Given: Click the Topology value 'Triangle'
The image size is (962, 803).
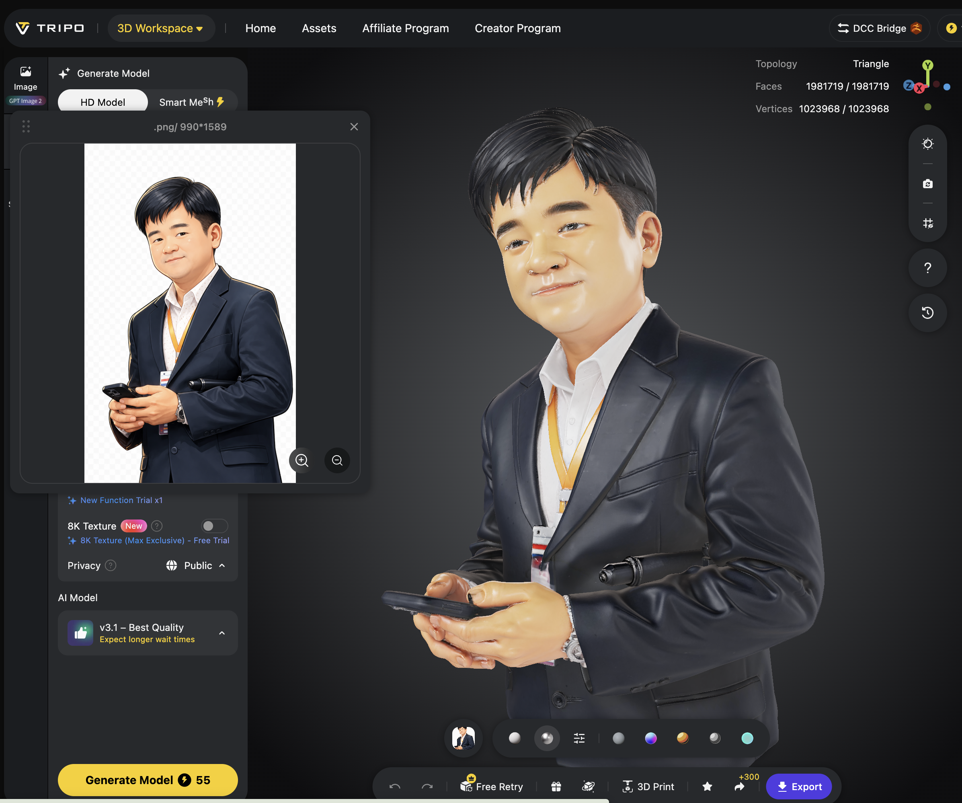Looking at the screenshot, I should coord(871,64).
